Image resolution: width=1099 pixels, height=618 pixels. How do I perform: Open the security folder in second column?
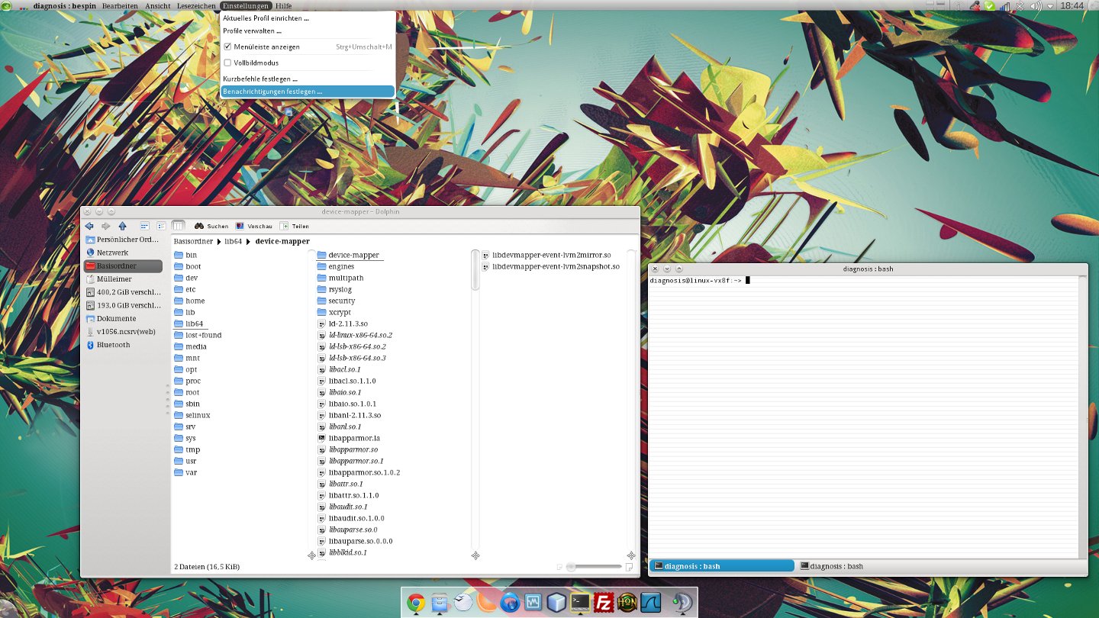[x=336, y=301]
